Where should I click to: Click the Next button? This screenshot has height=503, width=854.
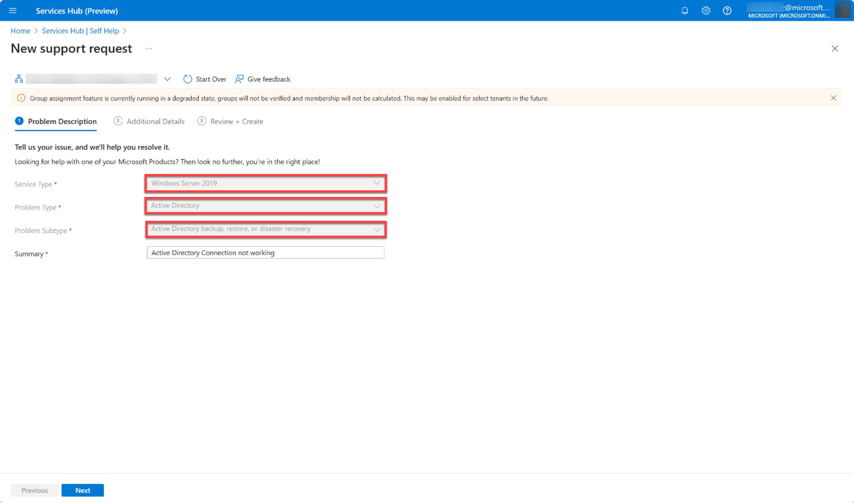pos(83,490)
